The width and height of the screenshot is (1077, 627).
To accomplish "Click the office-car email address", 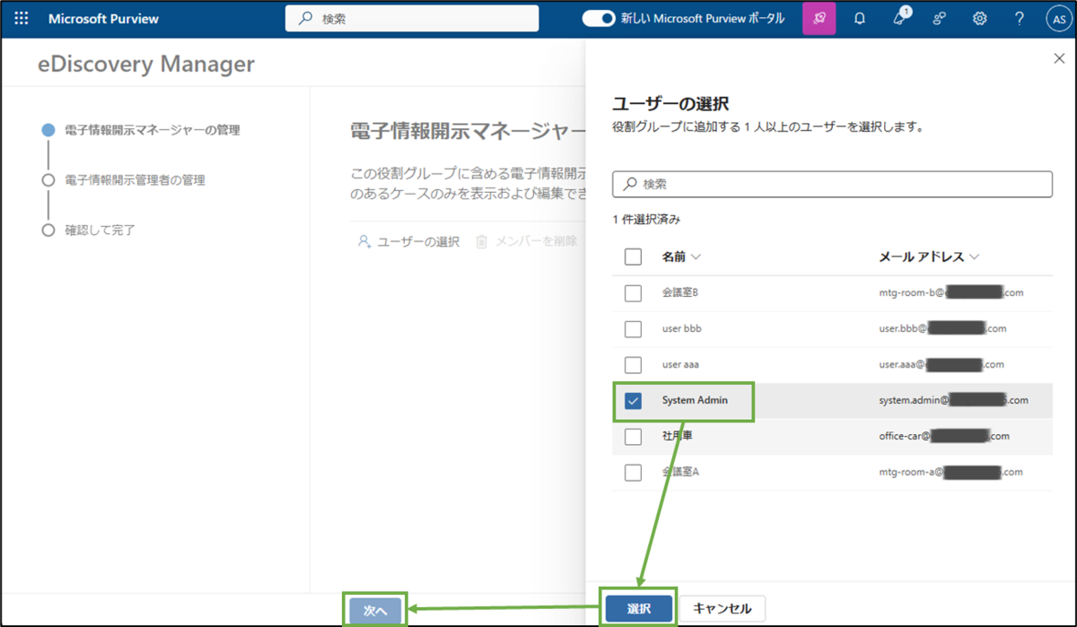I will point(945,436).
